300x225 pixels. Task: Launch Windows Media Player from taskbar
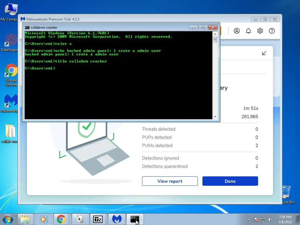[x=43, y=219]
